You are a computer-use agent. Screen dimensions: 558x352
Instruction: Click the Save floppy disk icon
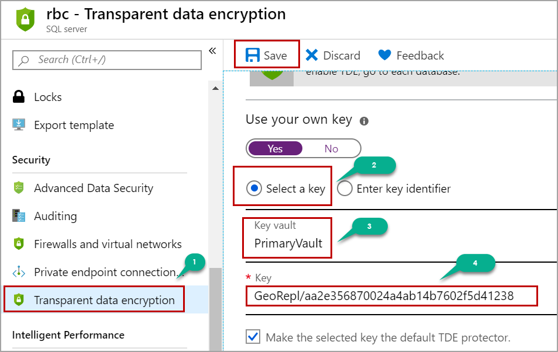pyautogui.click(x=252, y=55)
